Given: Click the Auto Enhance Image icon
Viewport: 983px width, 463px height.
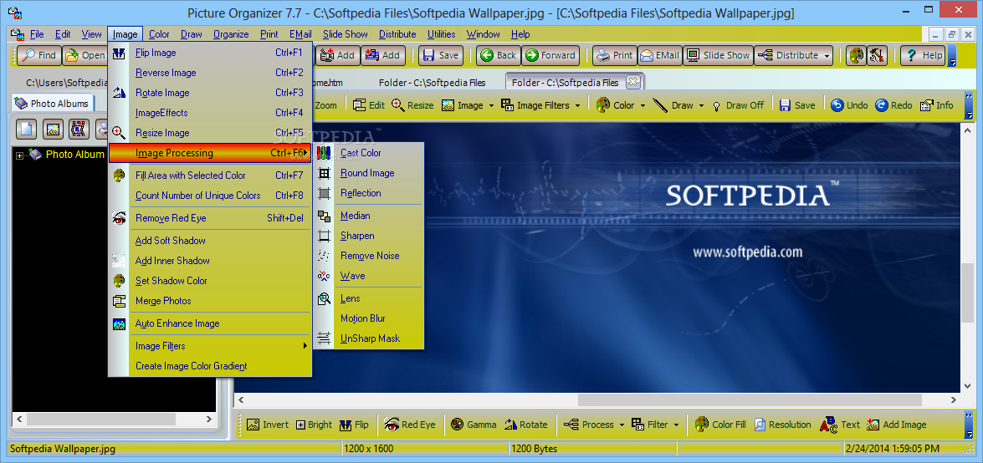Looking at the screenshot, I should 119,323.
